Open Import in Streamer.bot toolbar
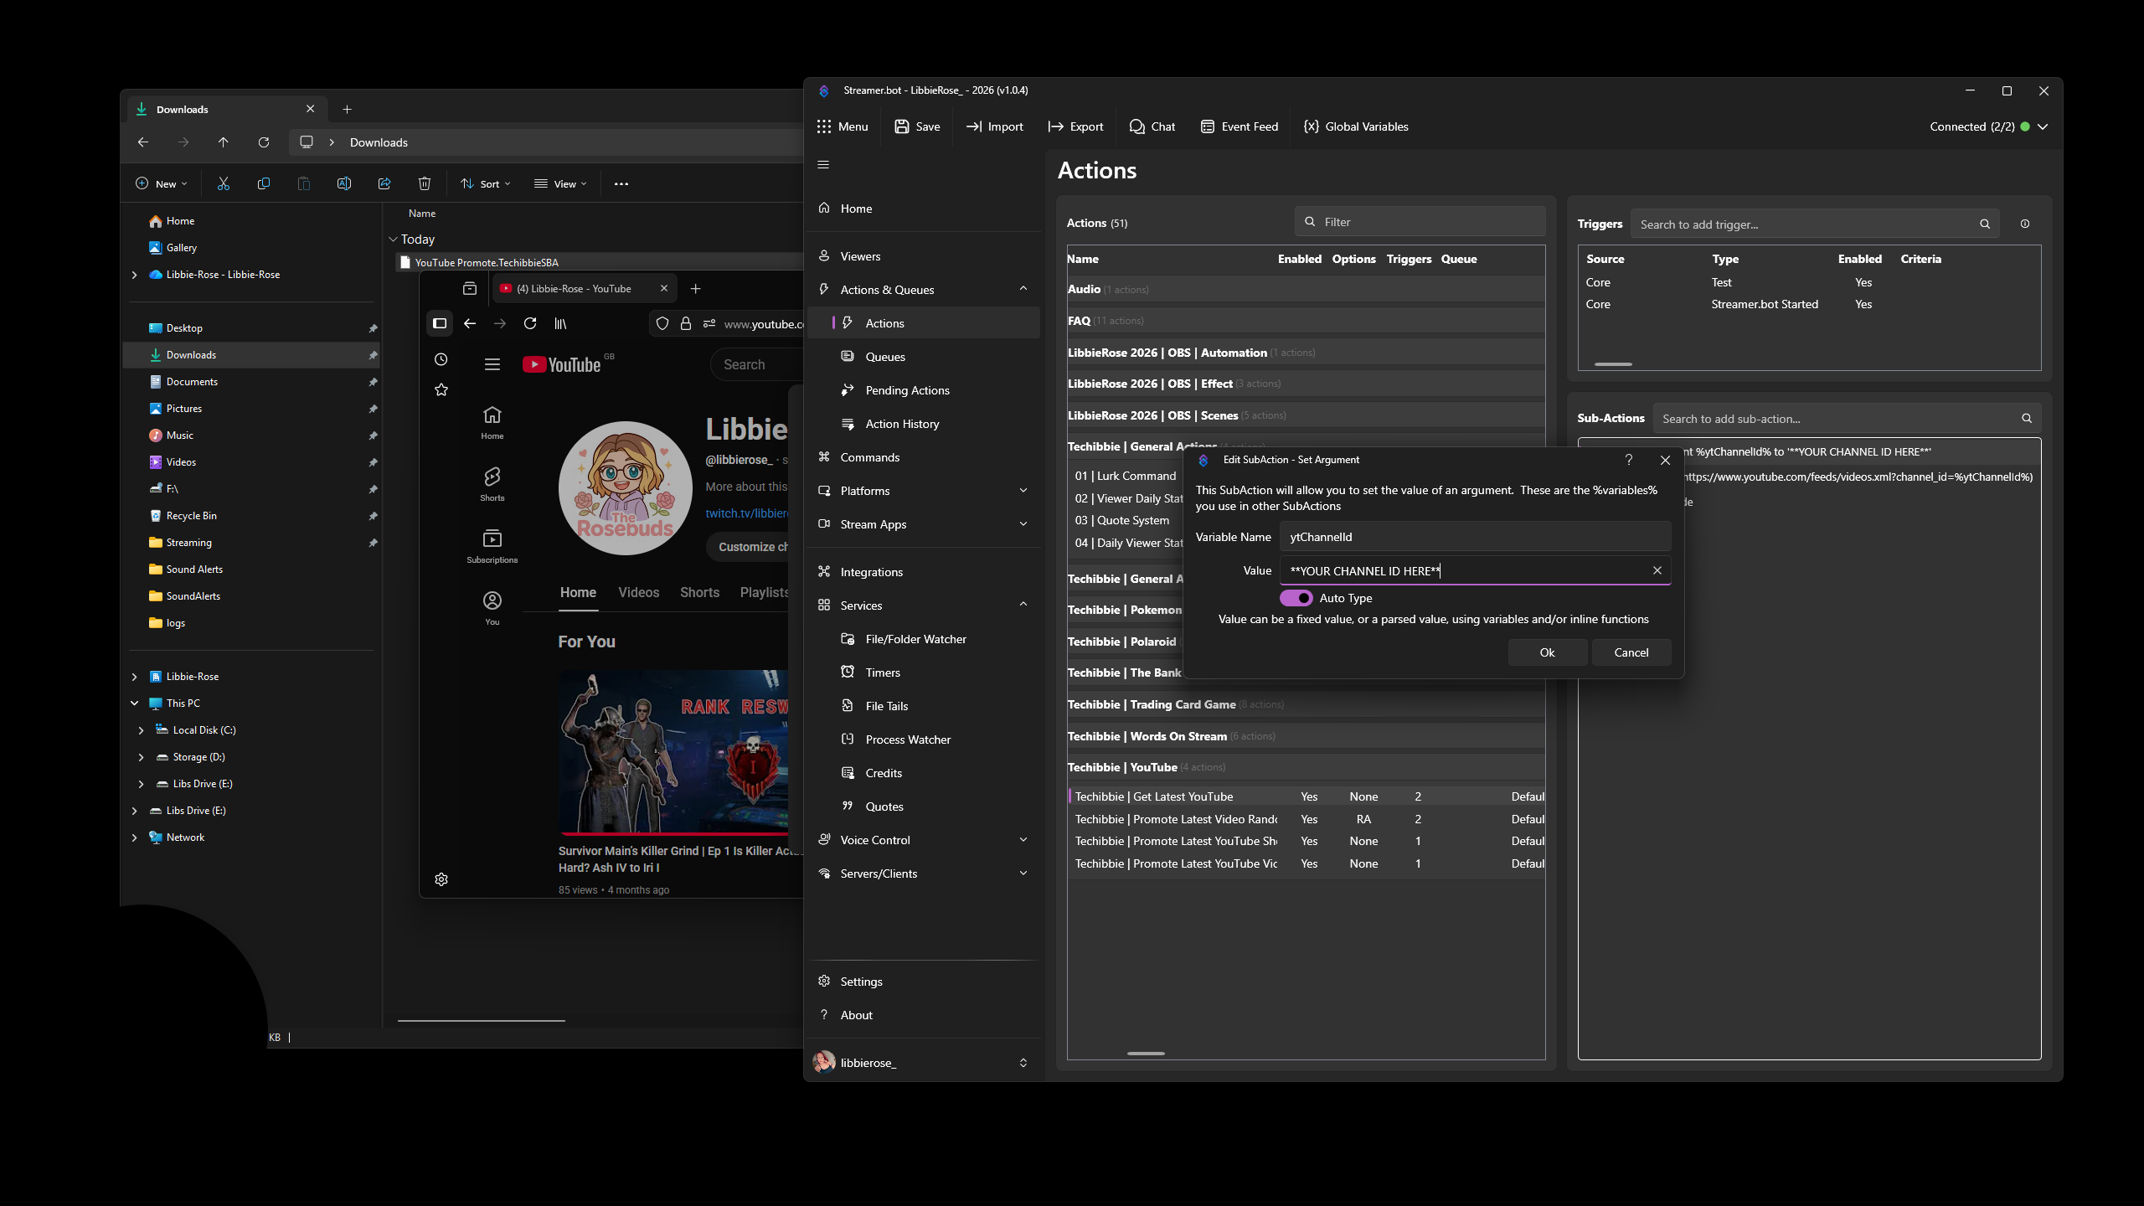The height and width of the screenshot is (1206, 2144). (995, 126)
